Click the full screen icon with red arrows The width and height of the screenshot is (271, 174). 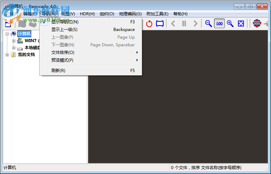click(x=257, y=23)
